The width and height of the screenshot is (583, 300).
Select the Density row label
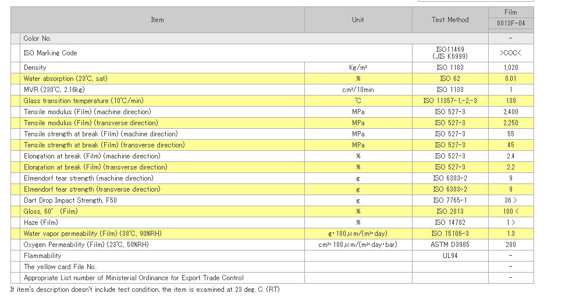click(35, 68)
